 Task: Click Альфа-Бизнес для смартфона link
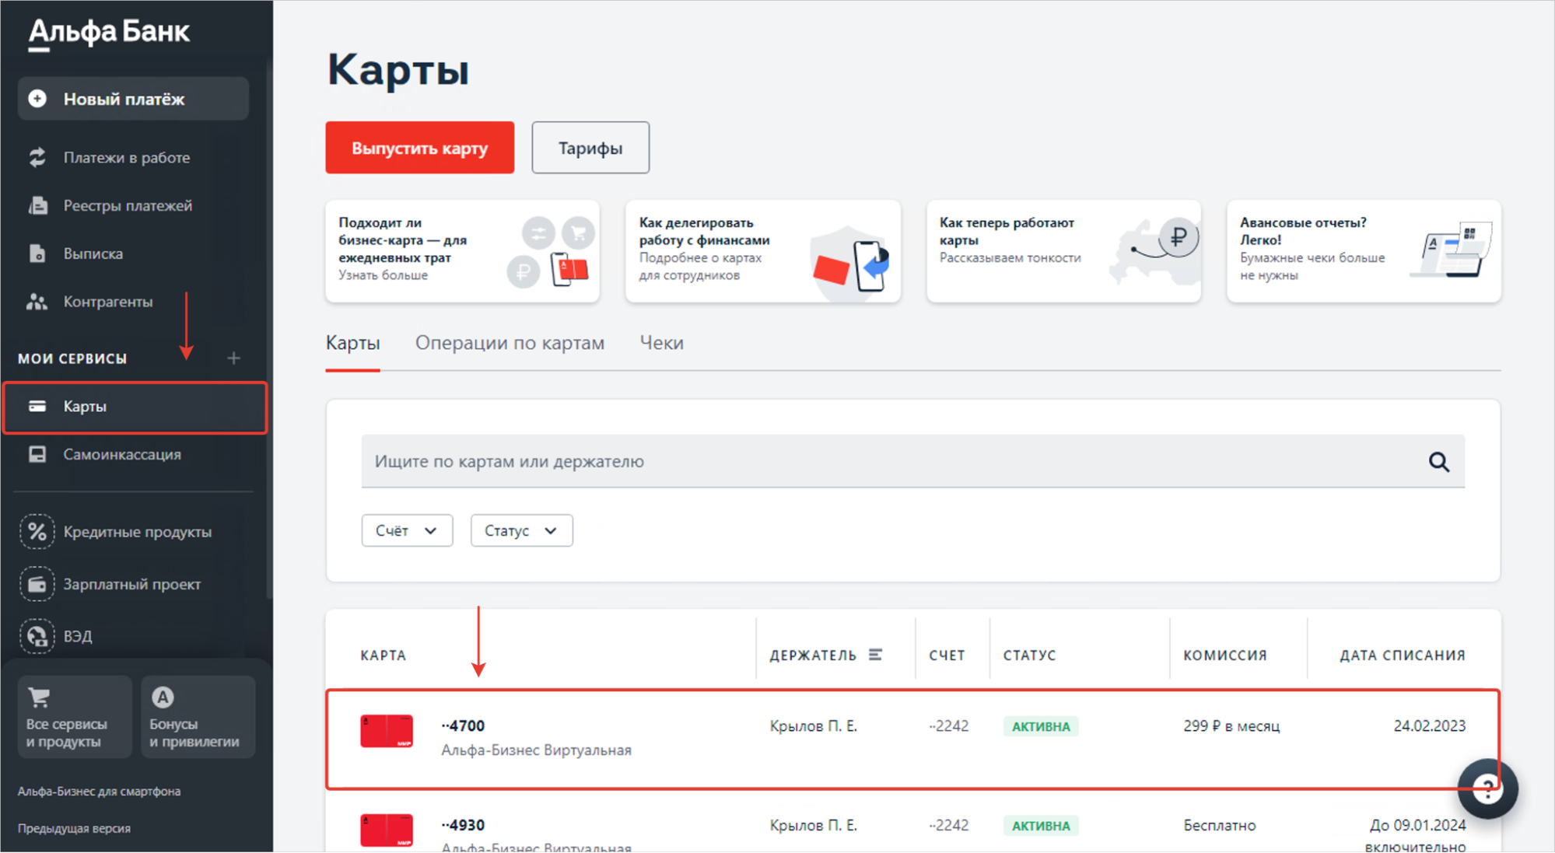pos(99,792)
